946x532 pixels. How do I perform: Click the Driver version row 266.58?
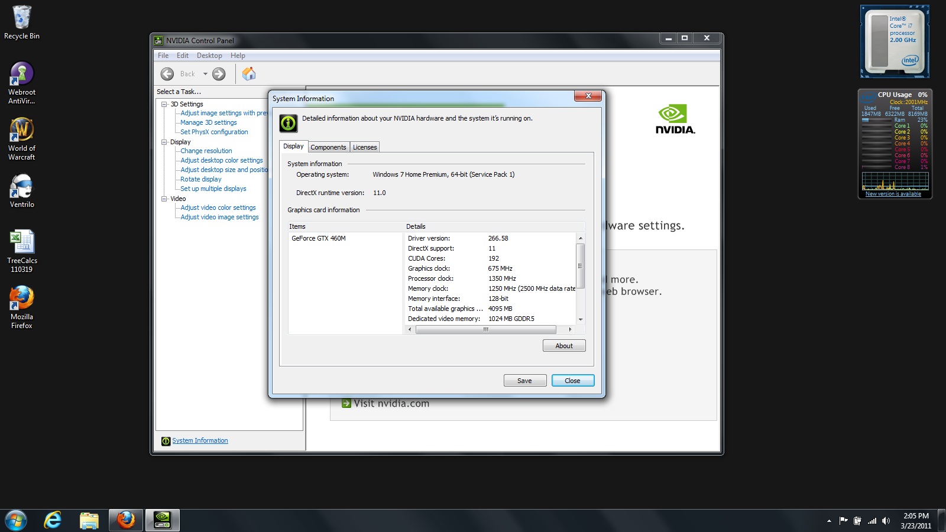pyautogui.click(x=490, y=238)
